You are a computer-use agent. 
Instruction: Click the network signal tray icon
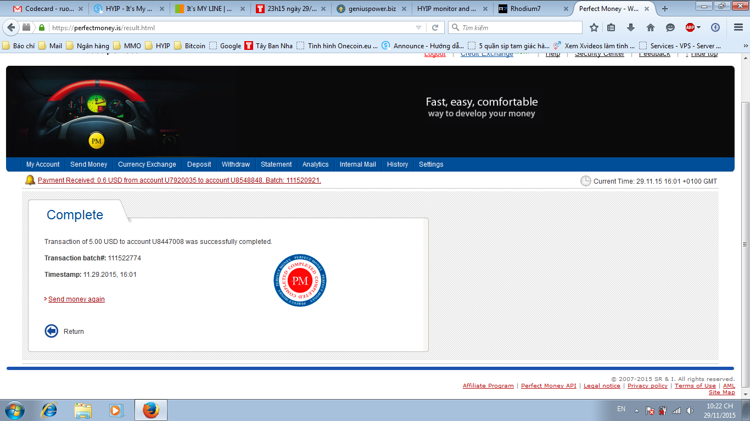click(676, 410)
